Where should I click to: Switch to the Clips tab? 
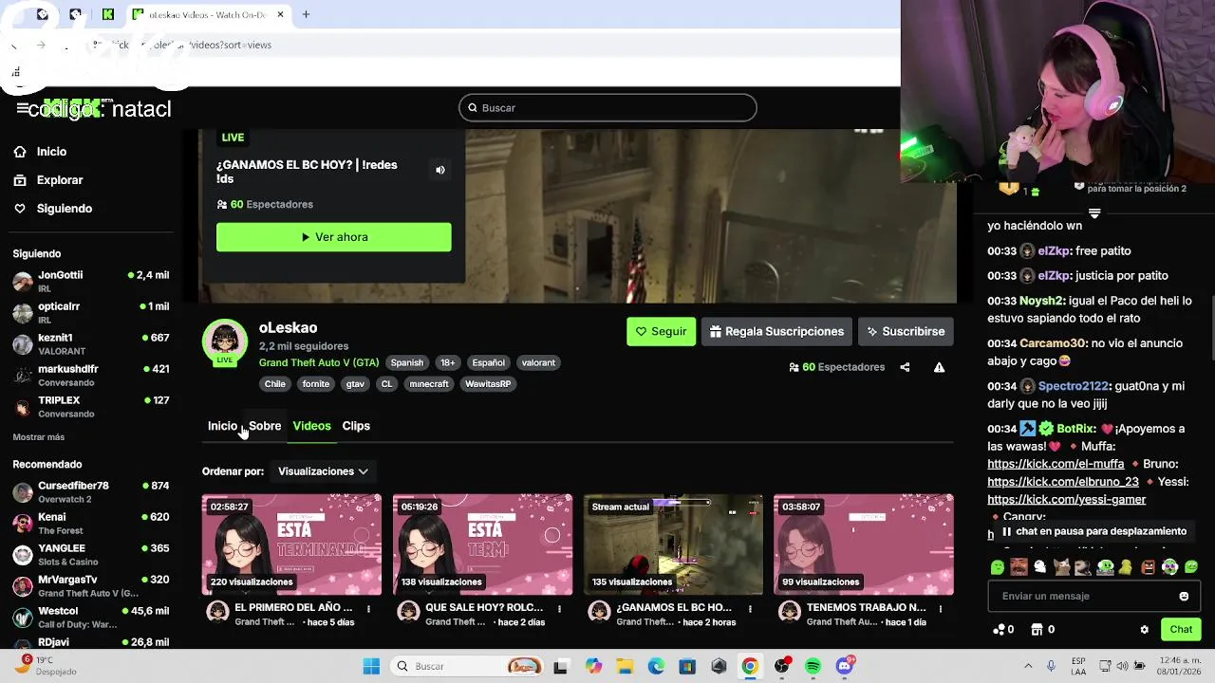(356, 426)
